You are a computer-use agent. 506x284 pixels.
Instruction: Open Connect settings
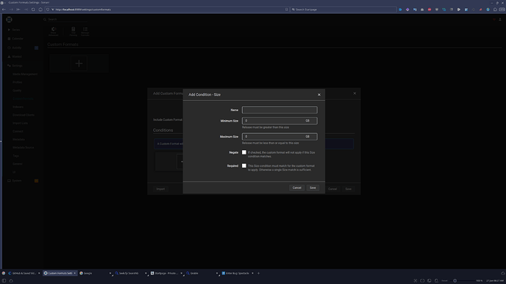point(18,131)
